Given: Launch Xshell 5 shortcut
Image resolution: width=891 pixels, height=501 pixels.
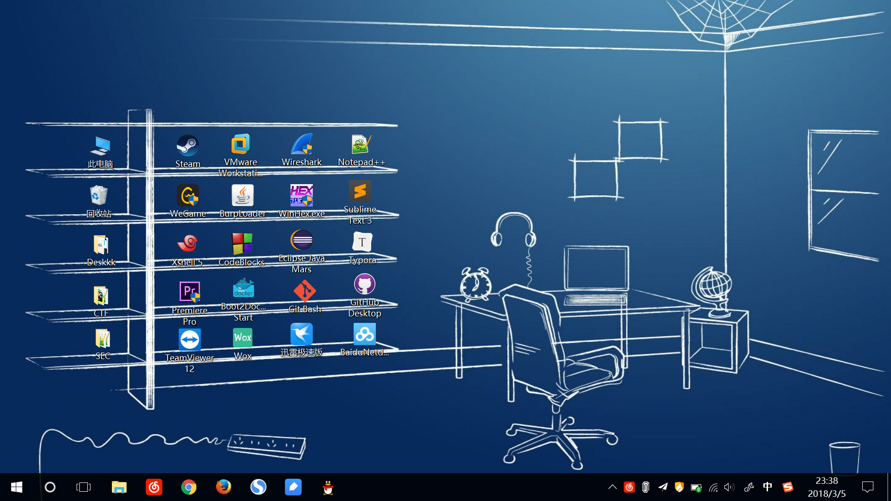Looking at the screenshot, I should tap(187, 250).
